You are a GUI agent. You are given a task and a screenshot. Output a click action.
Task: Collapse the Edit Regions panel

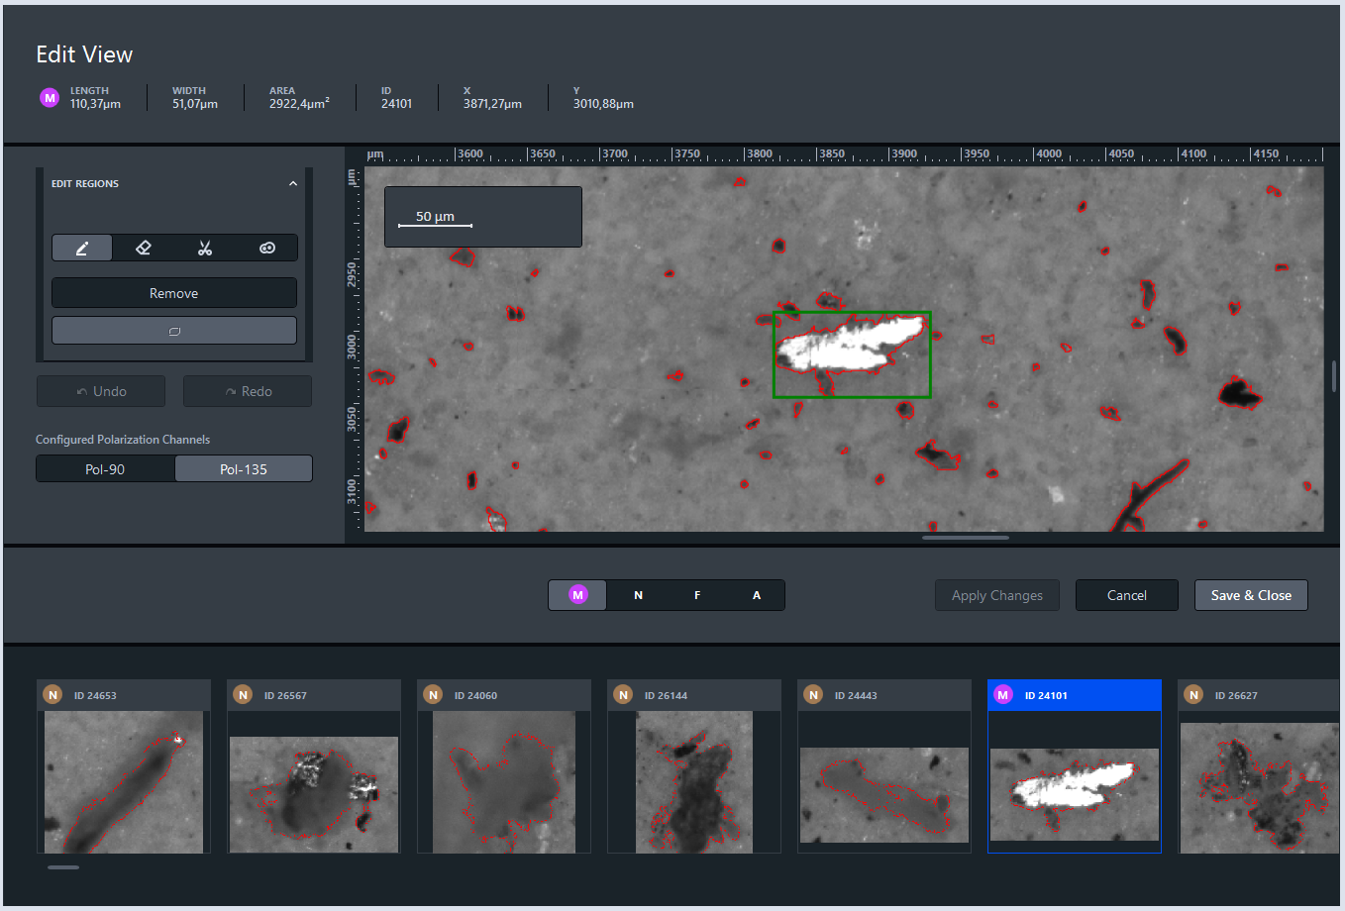pos(293,183)
